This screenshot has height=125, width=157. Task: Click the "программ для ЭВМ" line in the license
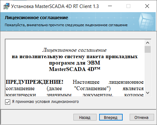tap(74, 63)
